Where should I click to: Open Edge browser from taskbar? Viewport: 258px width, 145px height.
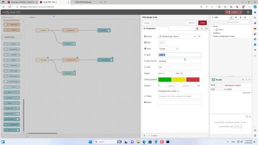[144, 142]
